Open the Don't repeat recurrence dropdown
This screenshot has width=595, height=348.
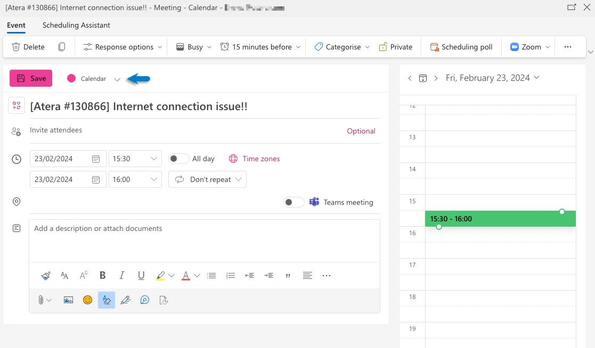tap(208, 179)
